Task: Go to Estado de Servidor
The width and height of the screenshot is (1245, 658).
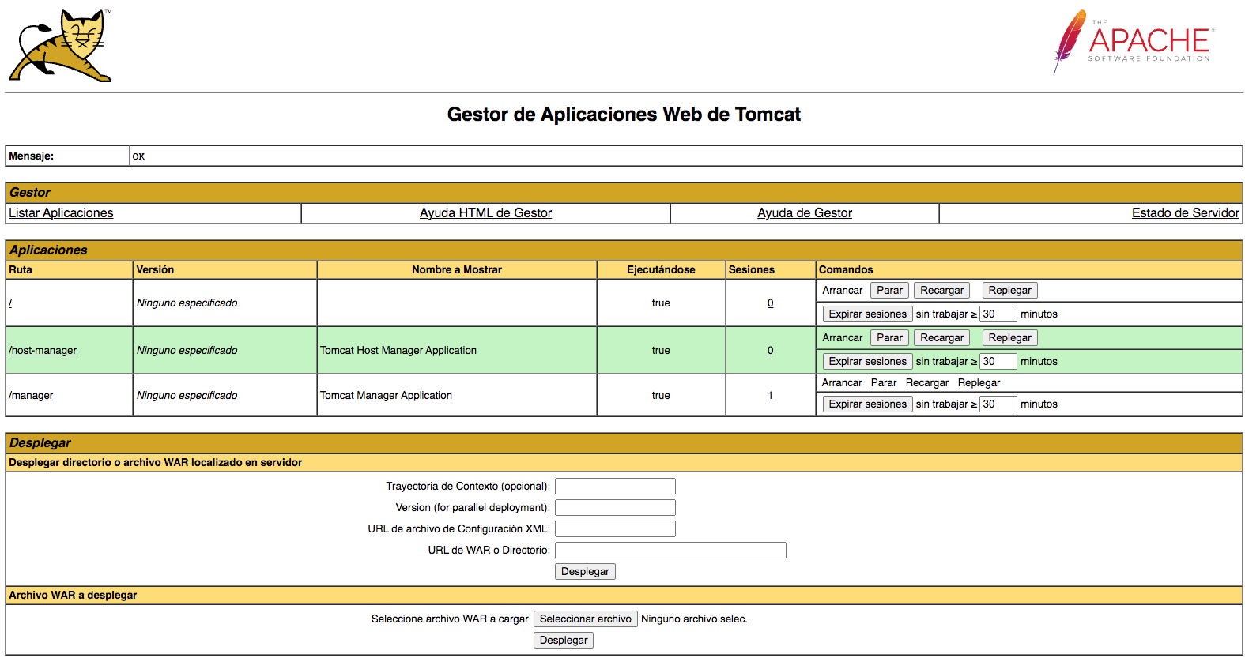Action: (1185, 213)
